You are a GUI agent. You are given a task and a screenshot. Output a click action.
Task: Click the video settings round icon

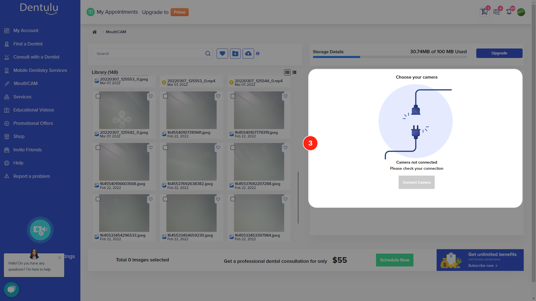pos(40,230)
